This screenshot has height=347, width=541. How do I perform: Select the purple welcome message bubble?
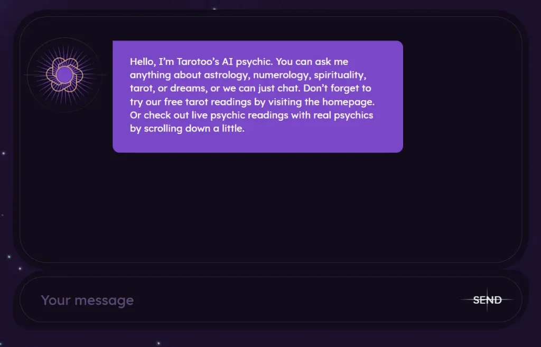[257, 97]
